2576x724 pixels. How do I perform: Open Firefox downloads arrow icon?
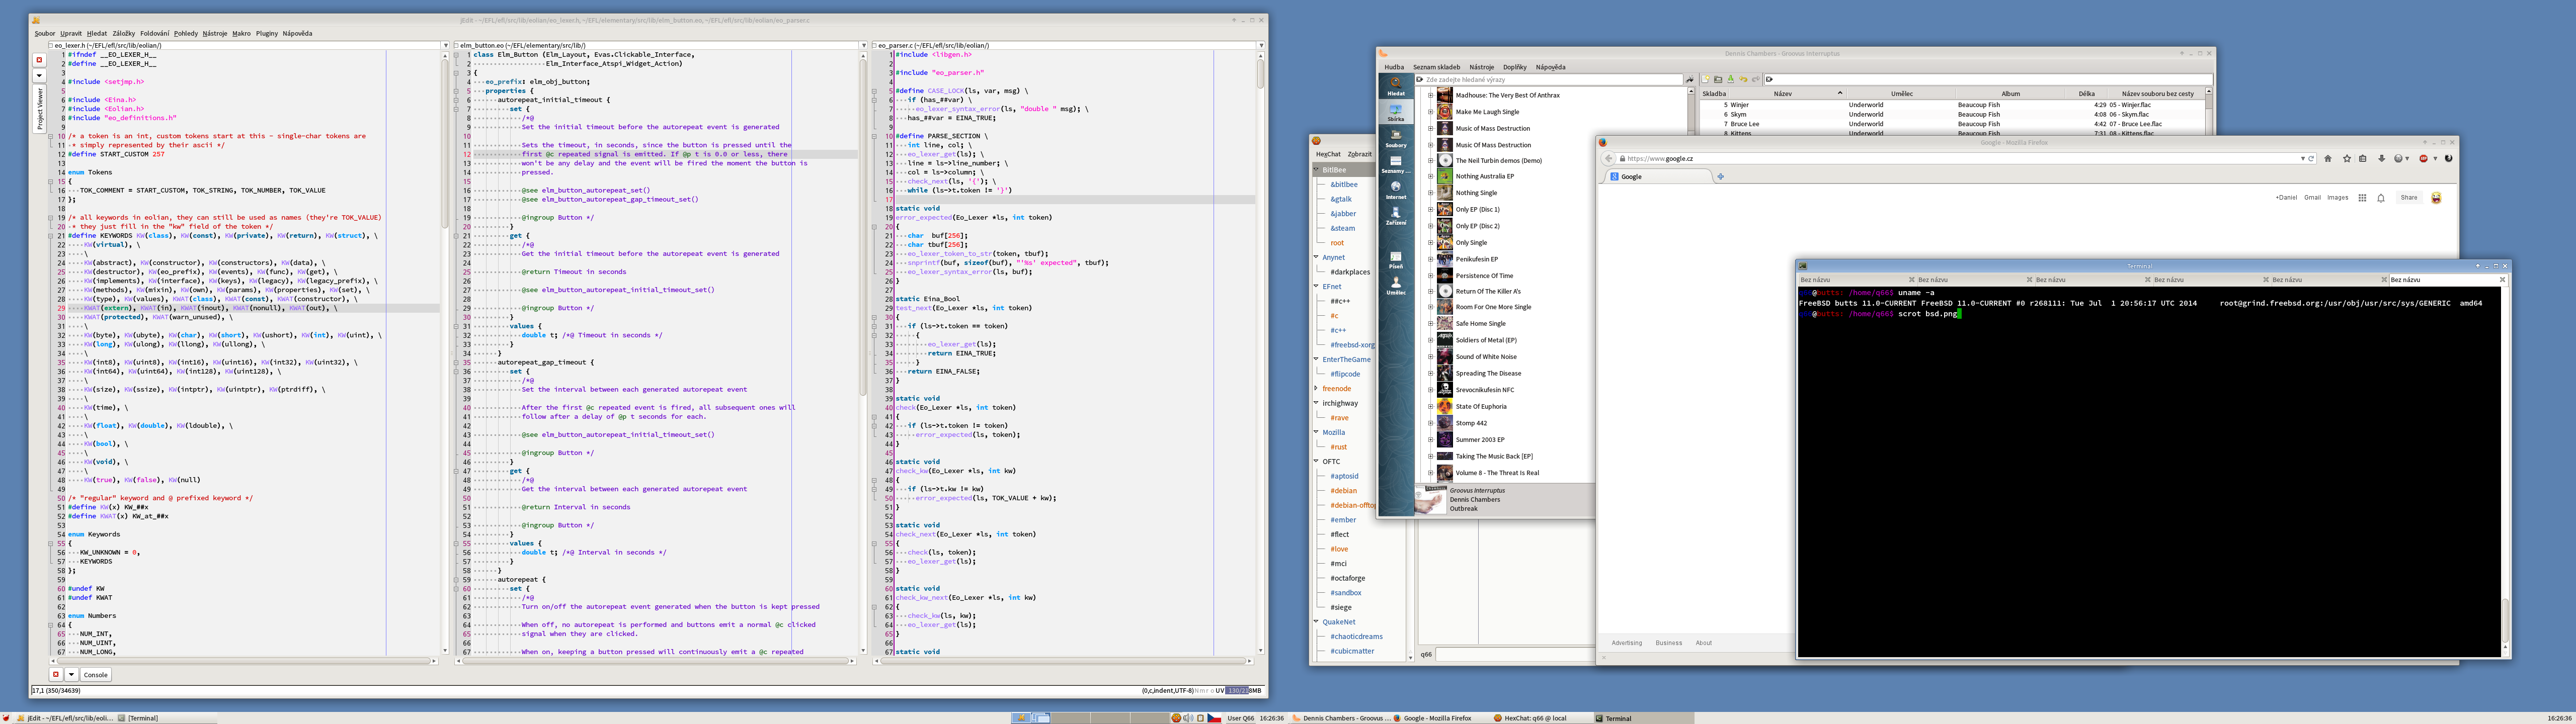pos(2381,158)
